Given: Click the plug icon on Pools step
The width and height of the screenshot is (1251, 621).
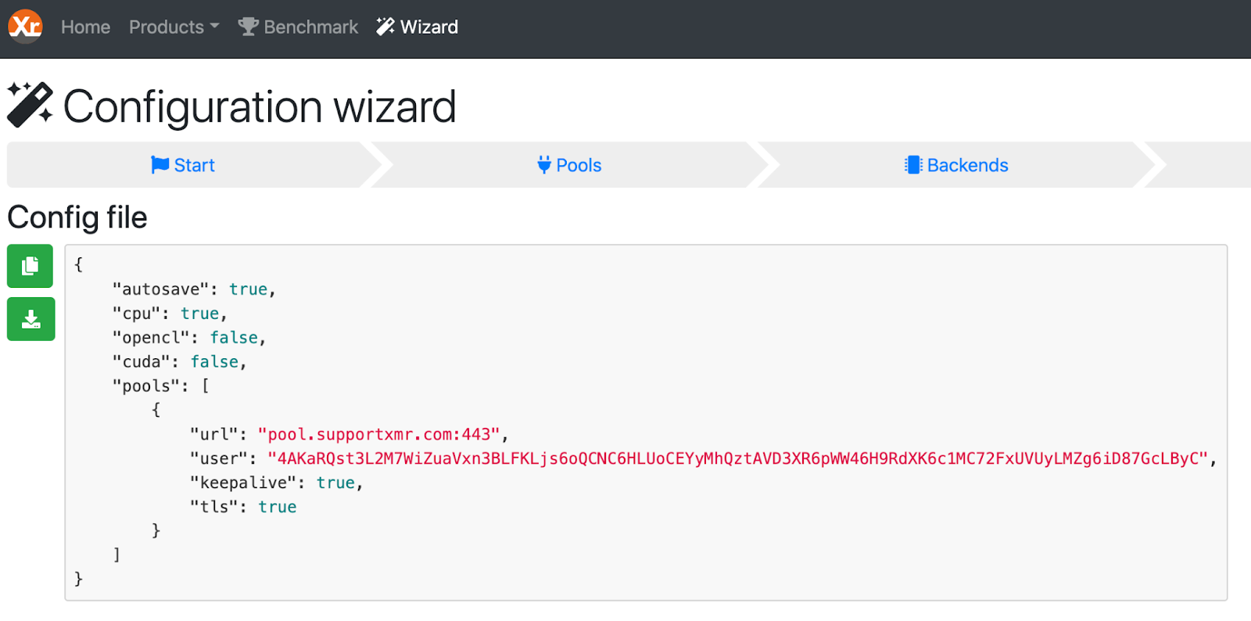Looking at the screenshot, I should 544,165.
